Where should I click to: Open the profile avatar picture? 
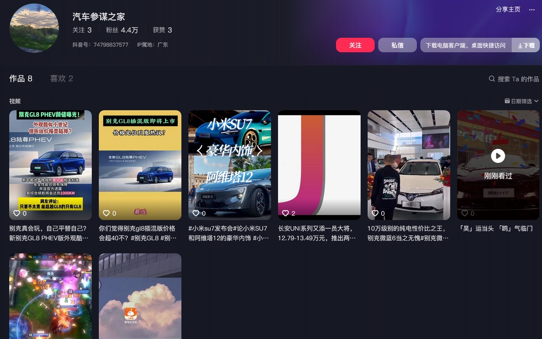click(x=34, y=28)
